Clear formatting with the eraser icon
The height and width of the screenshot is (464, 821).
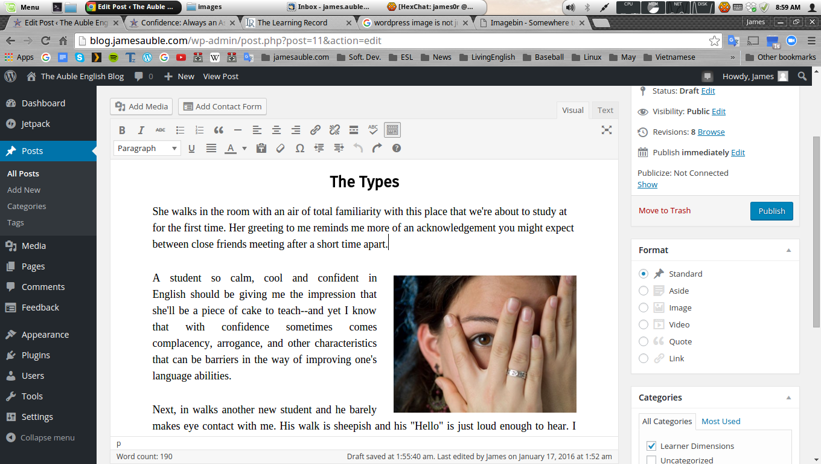pos(281,148)
